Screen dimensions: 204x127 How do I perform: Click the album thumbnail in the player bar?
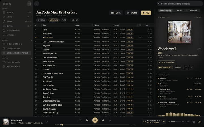pos(6,122)
